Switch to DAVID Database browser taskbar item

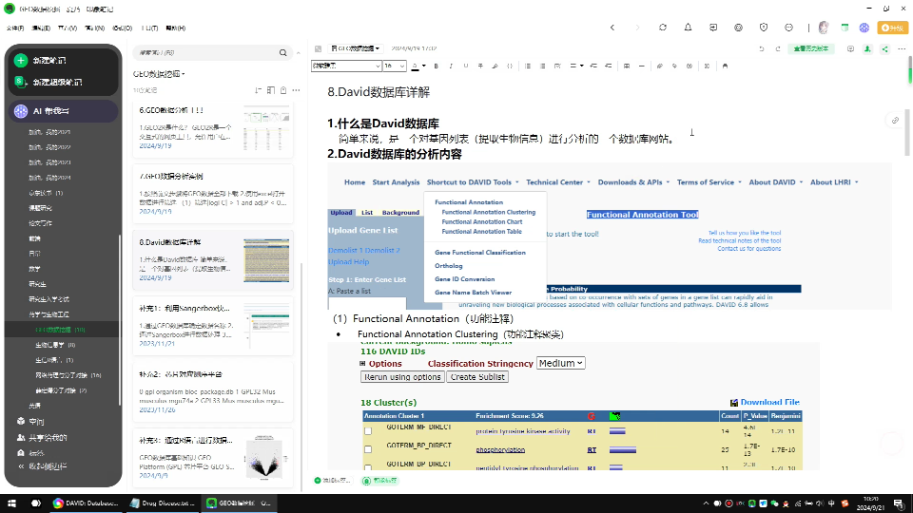click(x=87, y=503)
